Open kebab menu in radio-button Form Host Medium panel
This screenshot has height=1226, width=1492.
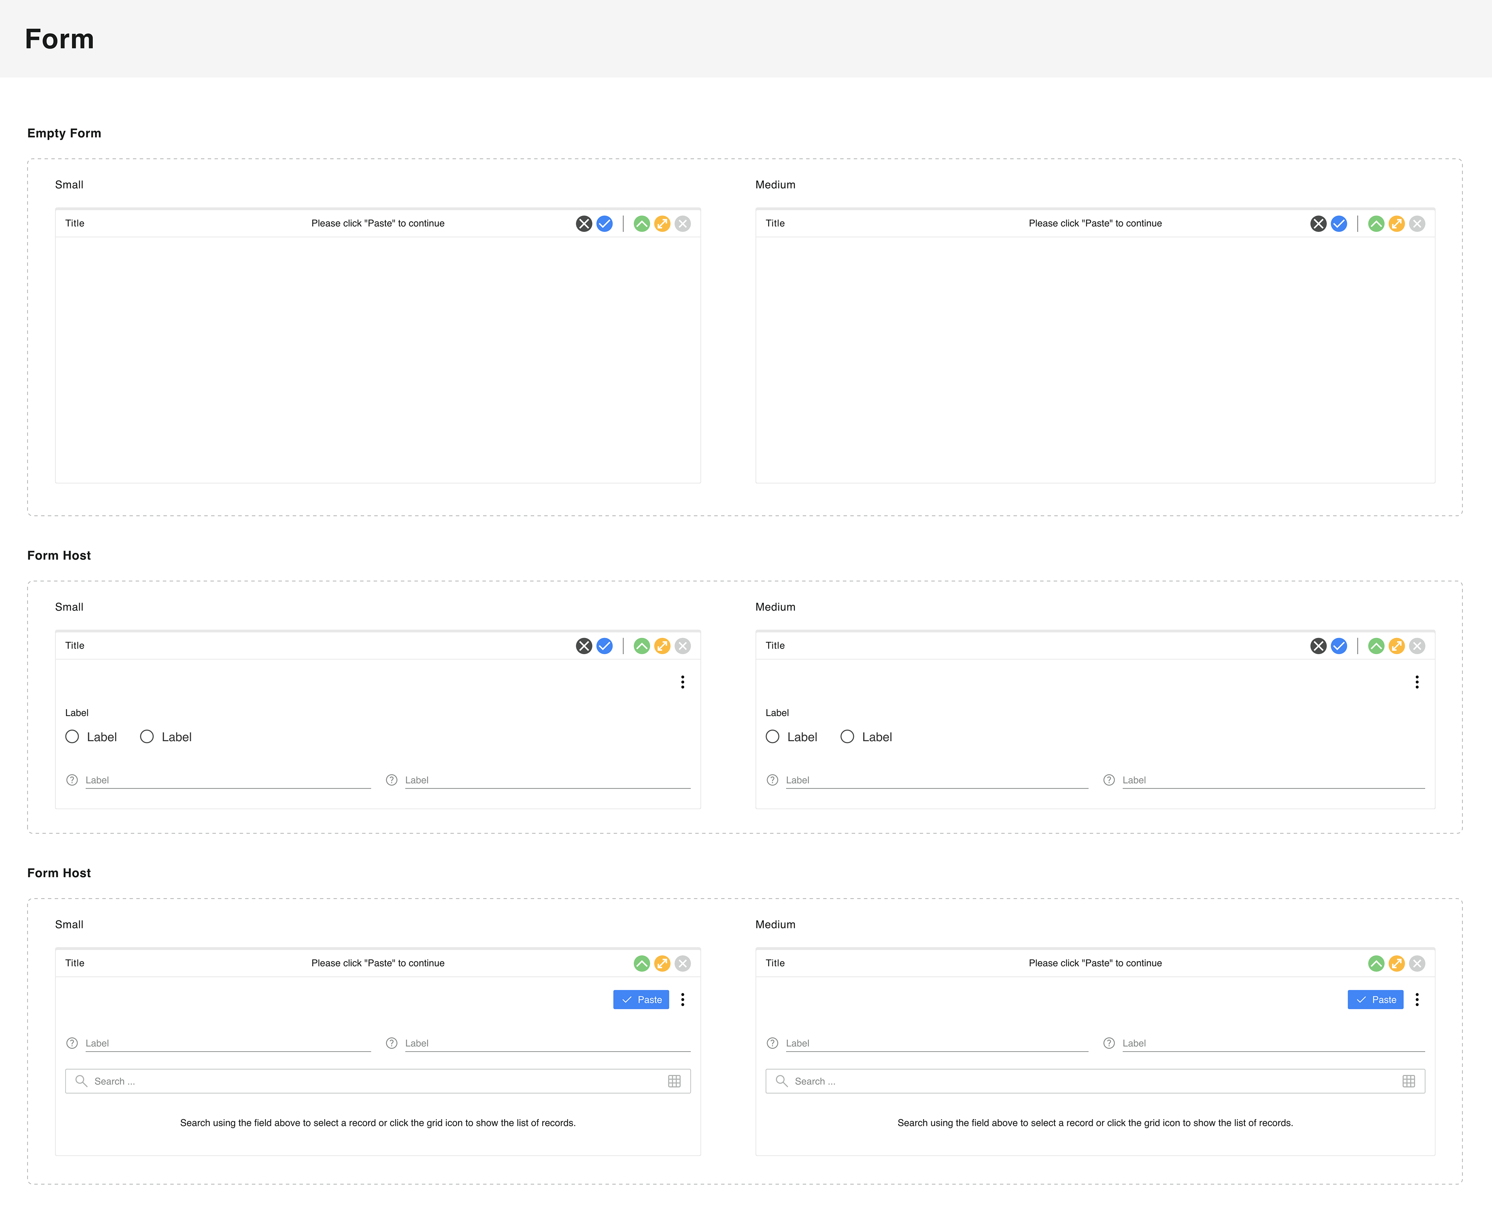point(1417,682)
